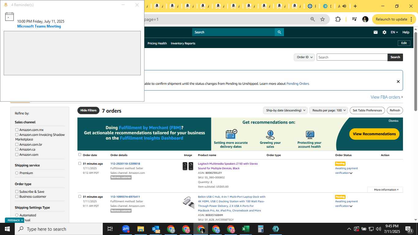
Task: Open the Pricing Health menu item
Action: click(x=157, y=43)
